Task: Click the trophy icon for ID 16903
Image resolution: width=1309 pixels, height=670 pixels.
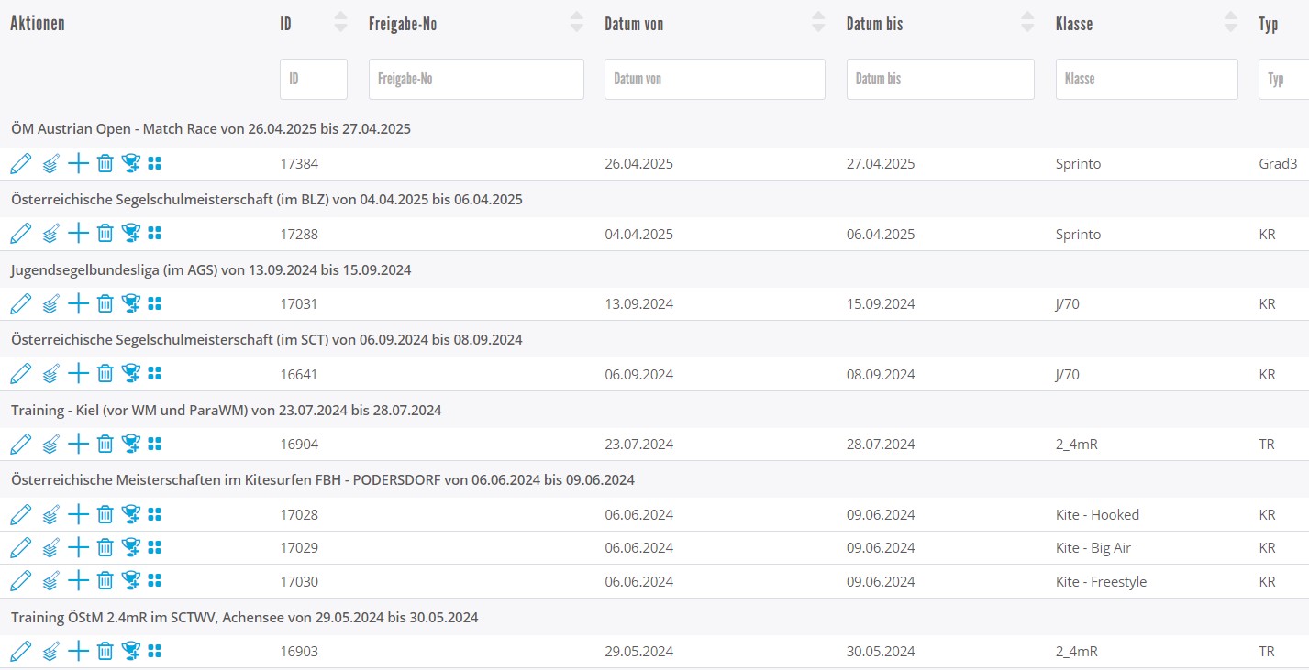Action: coord(130,652)
